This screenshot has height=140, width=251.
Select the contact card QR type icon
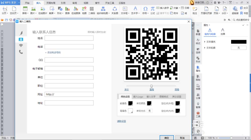tap(21, 39)
